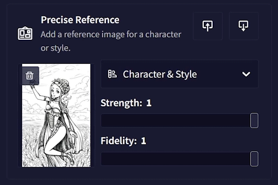278x185 pixels.
Task: Click the 'Add a reference image' description
Action: pyautogui.click(x=111, y=41)
